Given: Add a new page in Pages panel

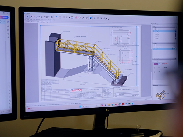Looking at the screenshot, I should [154, 29].
